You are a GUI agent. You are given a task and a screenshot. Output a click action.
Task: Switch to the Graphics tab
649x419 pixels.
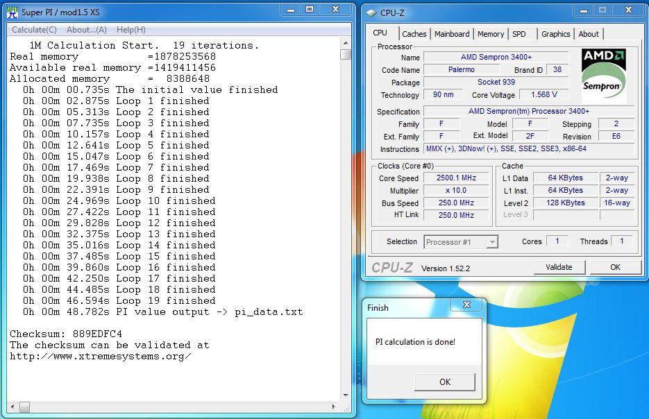tap(555, 34)
